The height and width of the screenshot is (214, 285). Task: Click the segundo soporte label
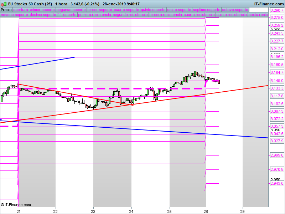point(71,10)
